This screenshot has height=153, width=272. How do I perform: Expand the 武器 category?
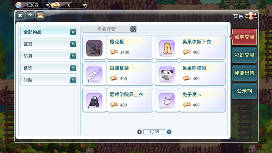pyautogui.click(x=73, y=44)
